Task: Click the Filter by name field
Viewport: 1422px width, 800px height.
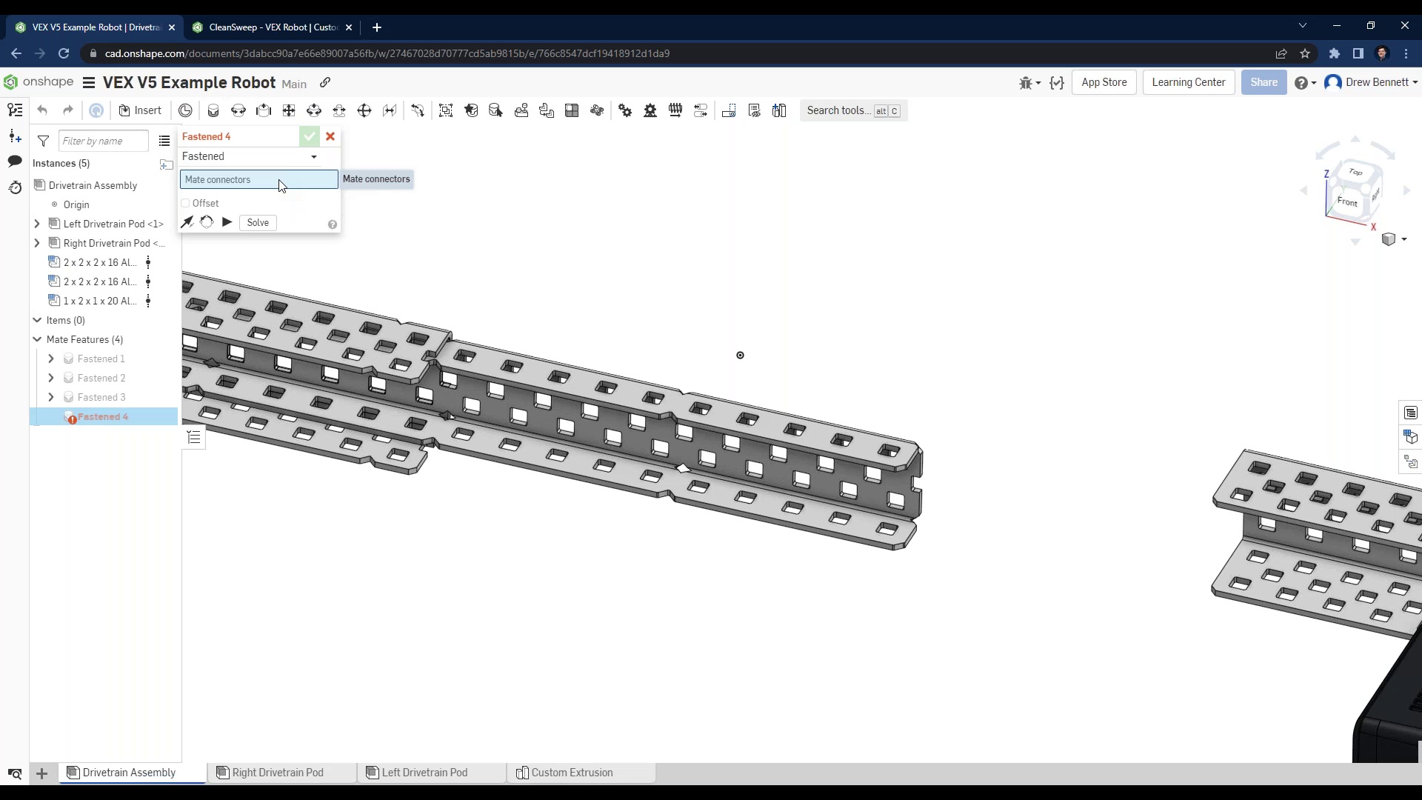Action: 104,141
